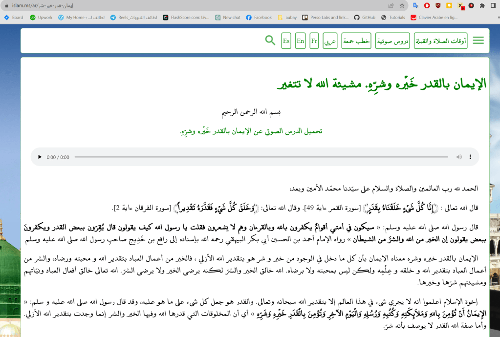Bookmark this page with the star icon

[x=402, y=6]
